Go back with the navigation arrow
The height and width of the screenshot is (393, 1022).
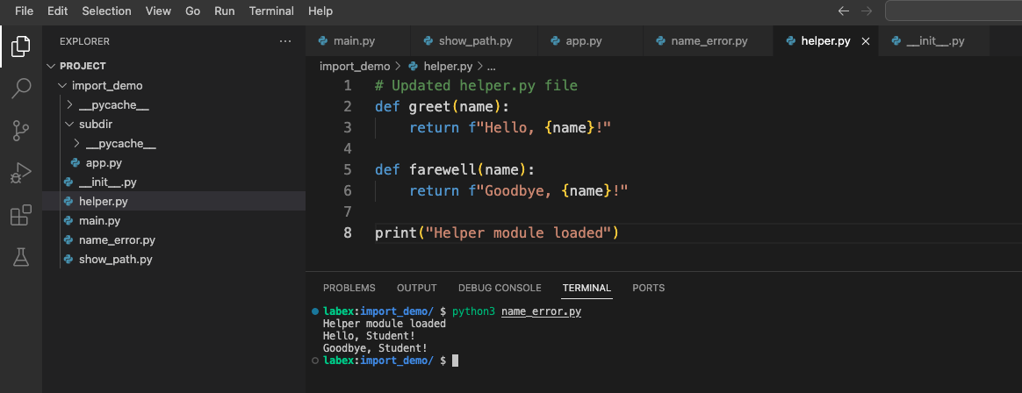(x=844, y=11)
